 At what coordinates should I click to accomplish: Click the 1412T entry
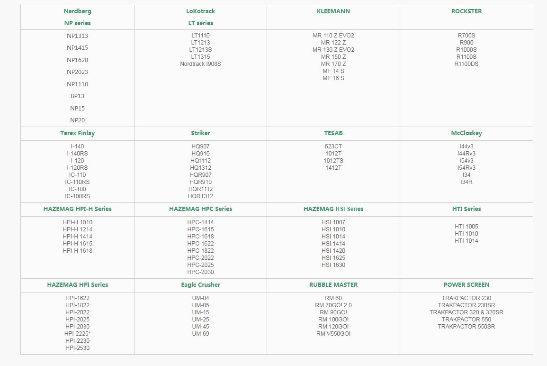pyautogui.click(x=333, y=168)
